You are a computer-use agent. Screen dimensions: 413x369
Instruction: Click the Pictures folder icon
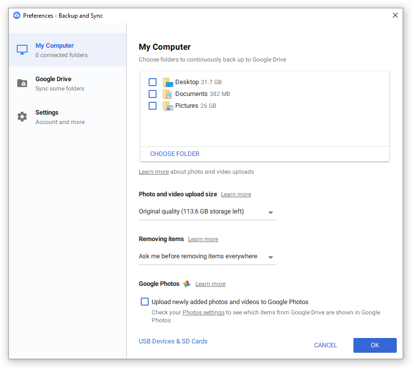tap(168, 106)
